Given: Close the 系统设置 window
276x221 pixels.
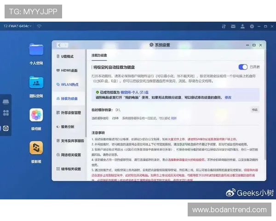Looking at the screenshot, I should coord(260,45).
